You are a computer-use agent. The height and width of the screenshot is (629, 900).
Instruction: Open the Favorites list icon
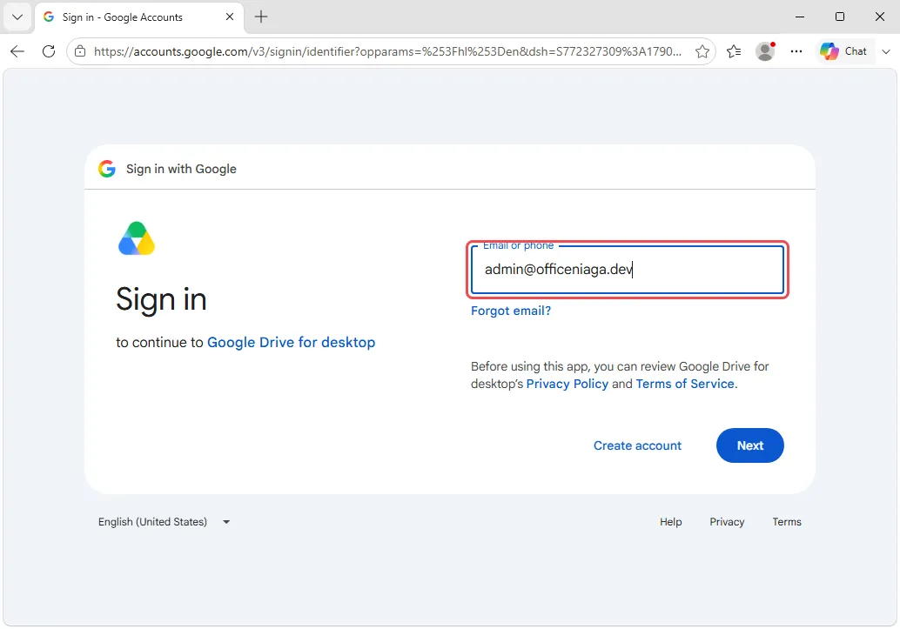(x=734, y=51)
